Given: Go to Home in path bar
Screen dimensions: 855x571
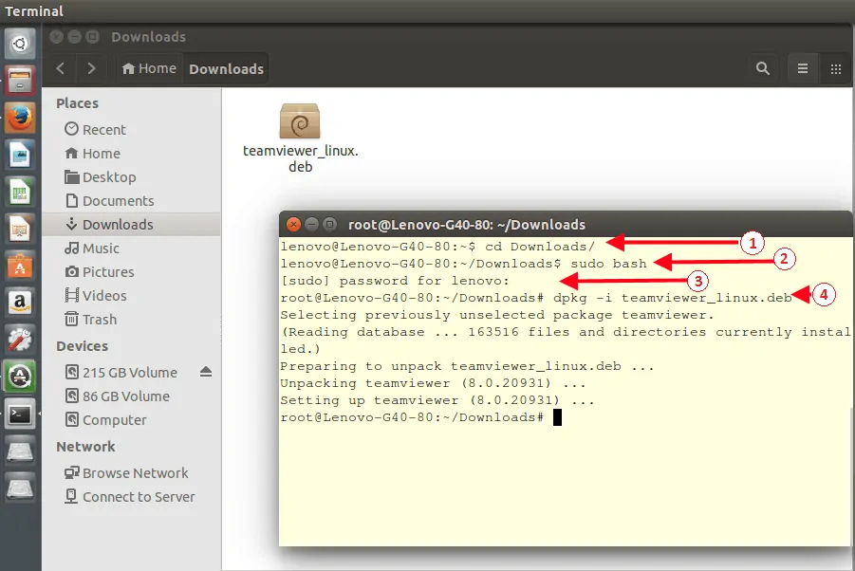Looking at the screenshot, I should click(x=149, y=68).
